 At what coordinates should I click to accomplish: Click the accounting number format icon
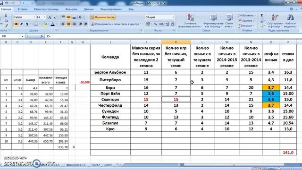click(148, 24)
